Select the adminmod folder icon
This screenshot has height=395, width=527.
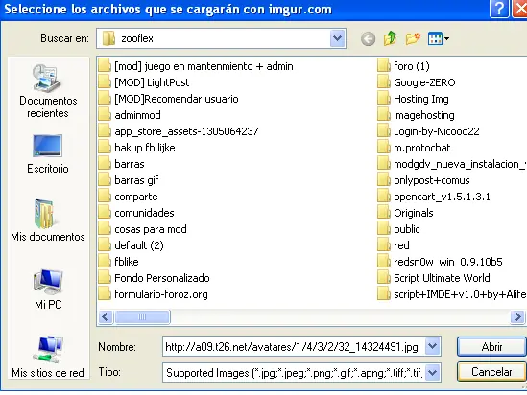tap(105, 115)
